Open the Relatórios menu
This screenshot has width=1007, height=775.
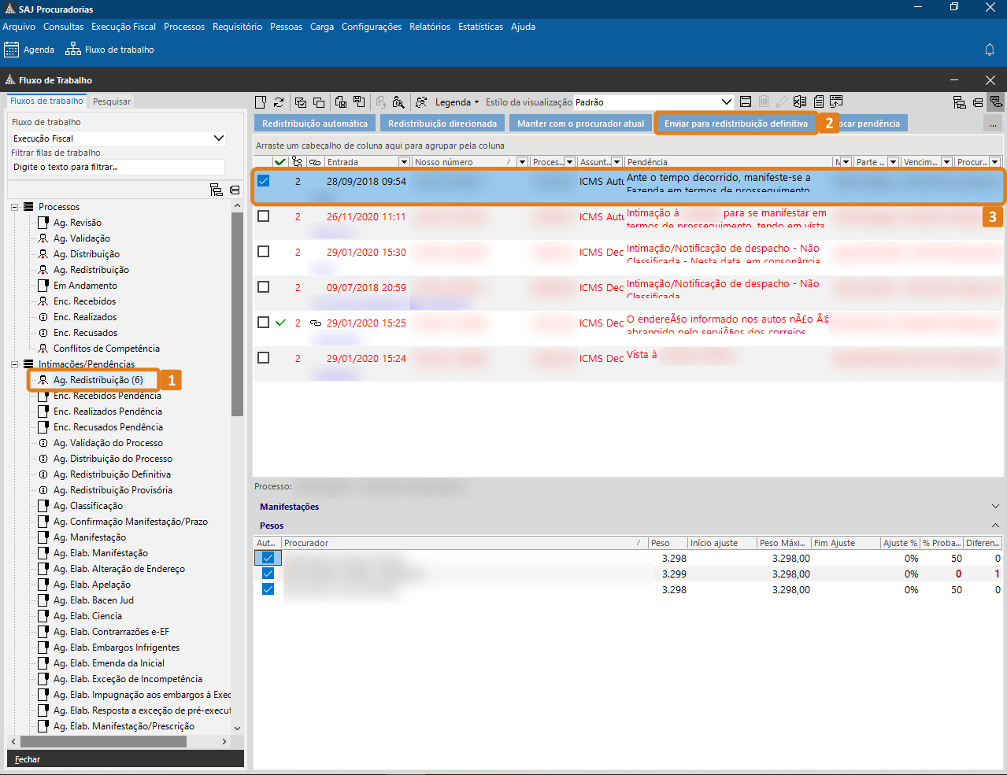[x=430, y=27]
